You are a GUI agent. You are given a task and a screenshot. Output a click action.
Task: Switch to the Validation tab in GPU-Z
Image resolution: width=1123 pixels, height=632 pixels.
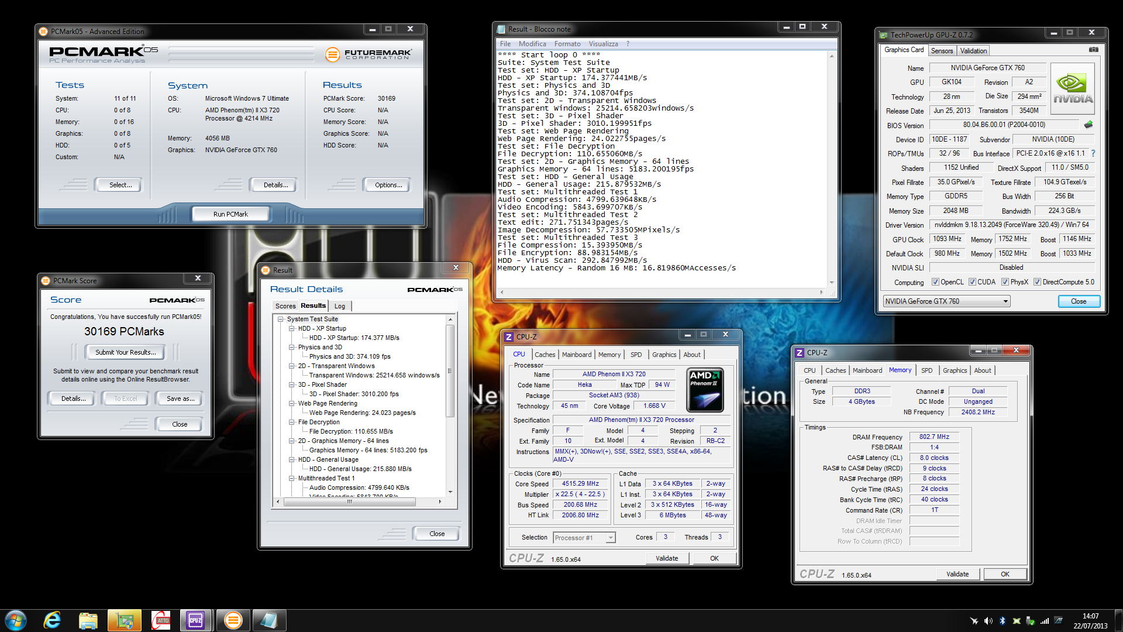[x=973, y=51]
